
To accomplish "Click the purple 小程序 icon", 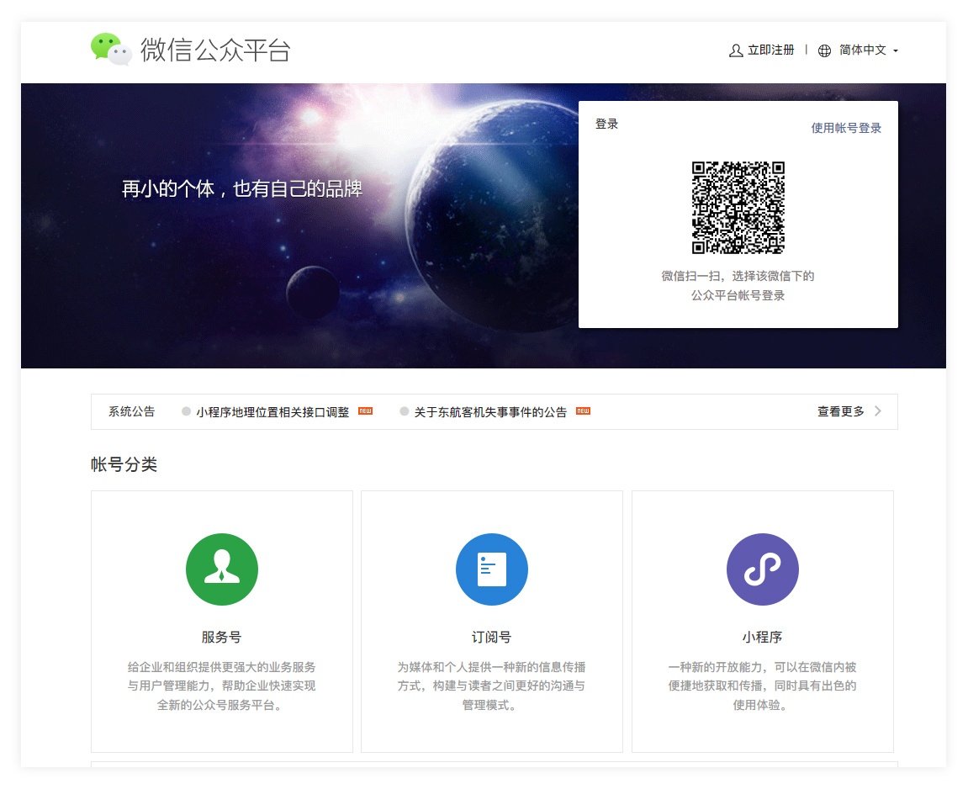I will click(762, 569).
